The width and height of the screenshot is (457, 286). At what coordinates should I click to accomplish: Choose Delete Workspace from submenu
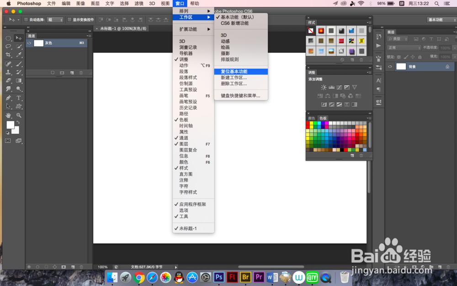(241, 83)
